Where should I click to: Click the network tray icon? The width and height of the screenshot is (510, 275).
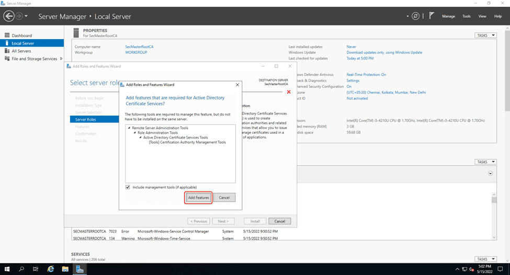click(464, 269)
